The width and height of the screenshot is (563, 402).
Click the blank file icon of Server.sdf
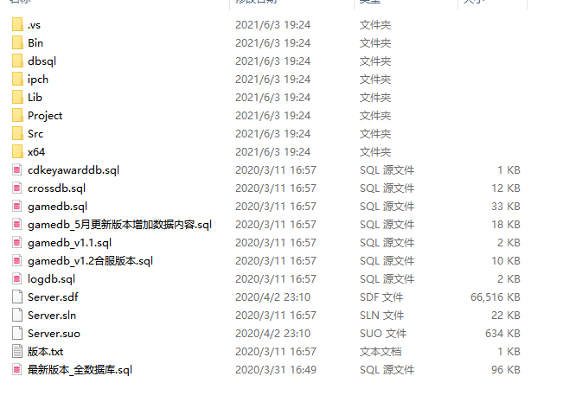coord(17,297)
